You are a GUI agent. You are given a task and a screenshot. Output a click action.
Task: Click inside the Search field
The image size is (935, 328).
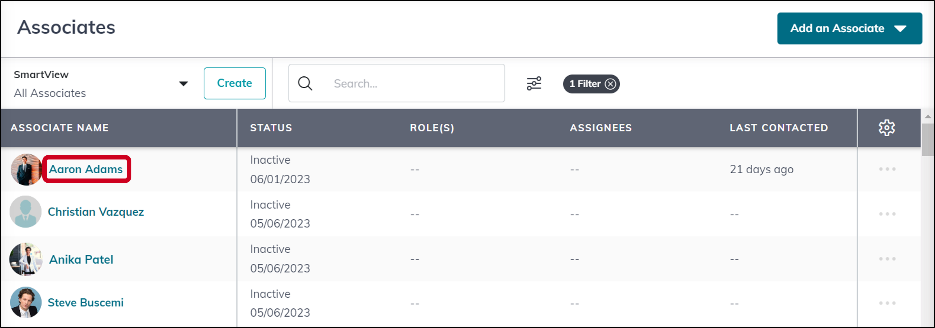399,83
